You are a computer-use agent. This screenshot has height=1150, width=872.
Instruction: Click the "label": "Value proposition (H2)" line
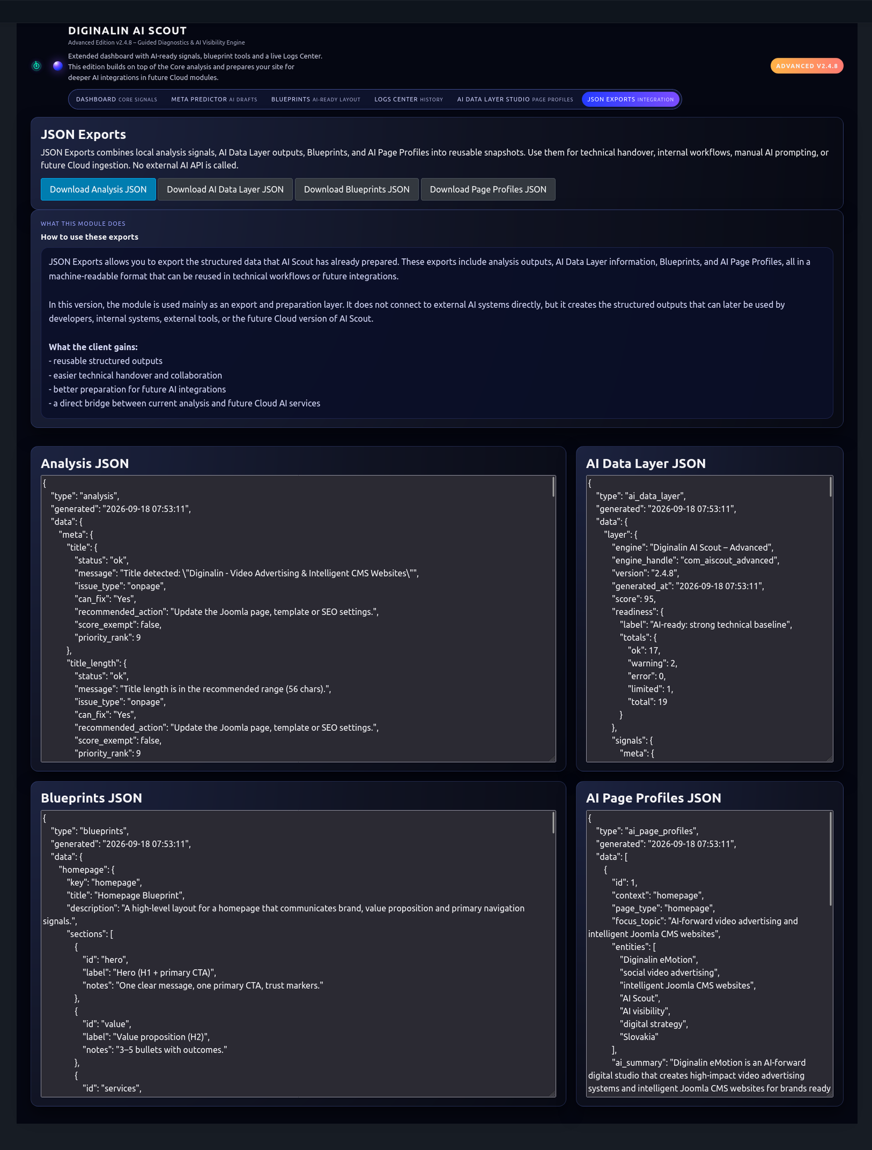pos(146,1037)
